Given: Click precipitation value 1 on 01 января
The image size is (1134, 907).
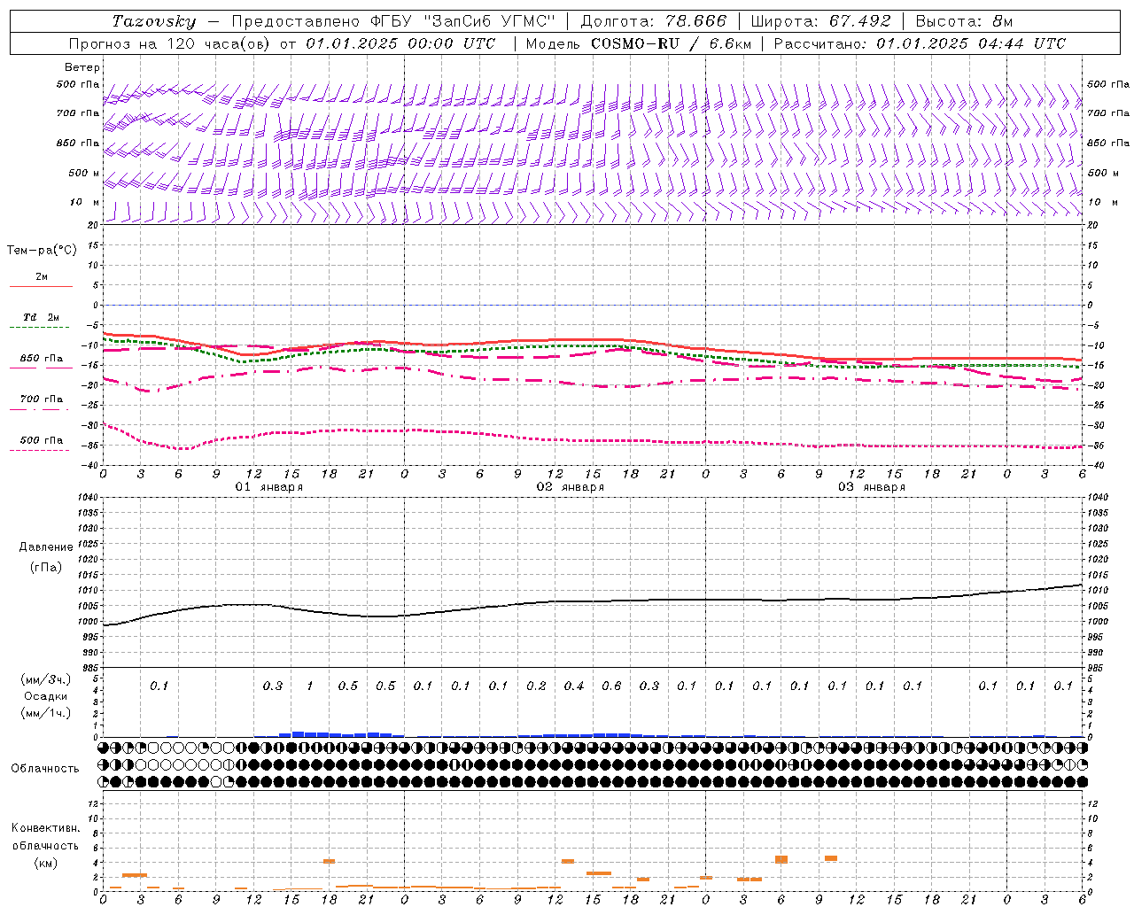Looking at the screenshot, I should [x=309, y=686].
